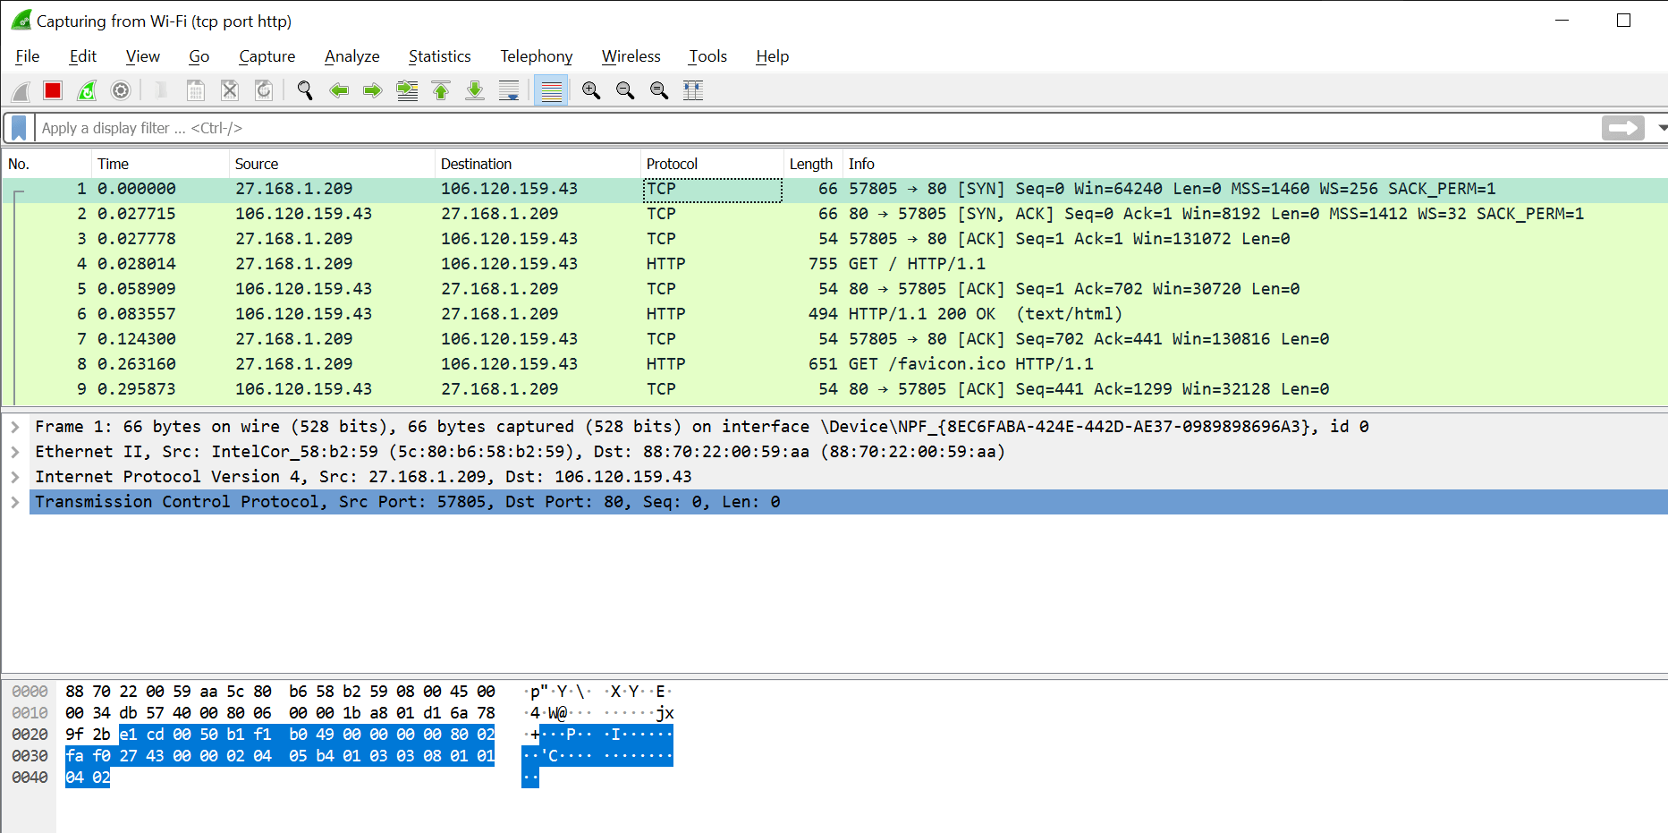Apply the display filter arrow button
Image resolution: width=1668 pixels, height=833 pixels.
1622,128
